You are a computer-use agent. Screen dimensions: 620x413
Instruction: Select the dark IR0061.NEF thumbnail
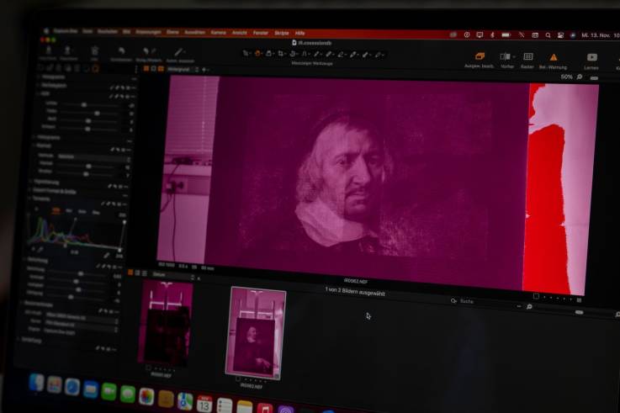click(165, 324)
